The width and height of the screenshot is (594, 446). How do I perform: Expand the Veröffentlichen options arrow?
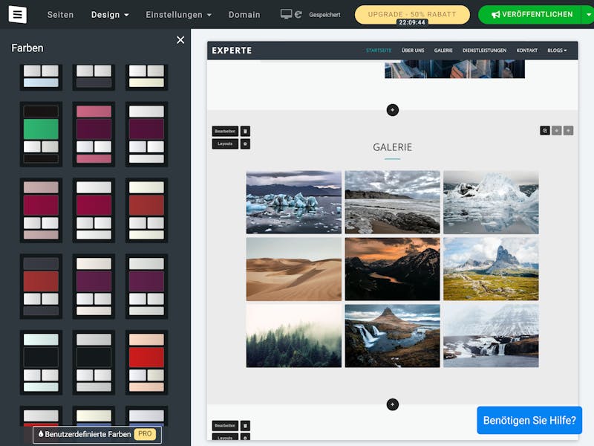[588, 14]
